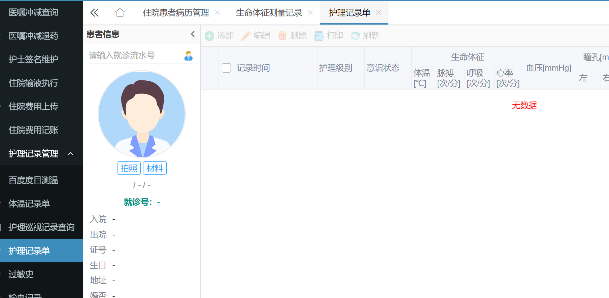Viewport: 609px width, 298px height.
Task: Switch to the 生命体征测量记录 tab
Action: point(269,13)
